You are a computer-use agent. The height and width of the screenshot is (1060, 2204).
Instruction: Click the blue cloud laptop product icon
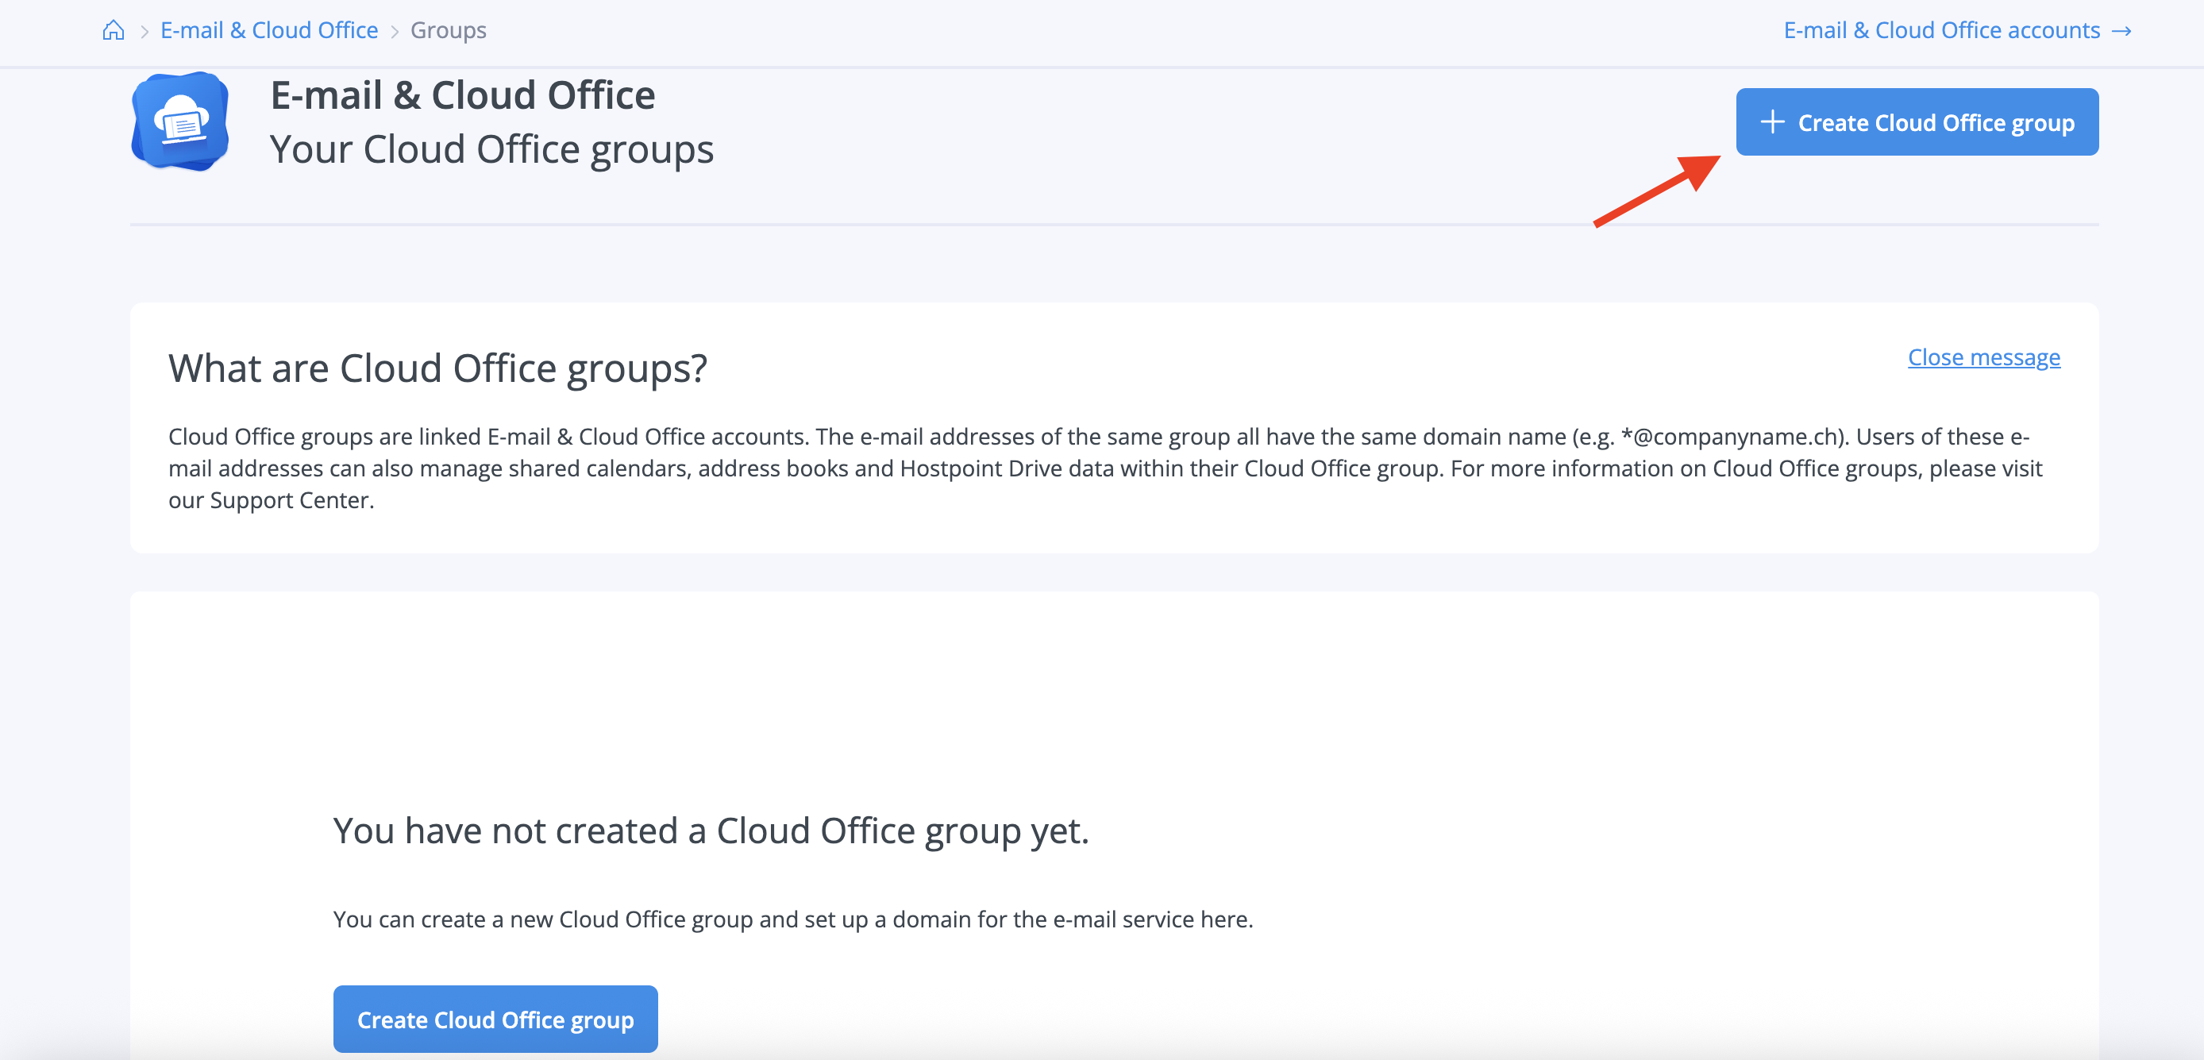pos(179,121)
